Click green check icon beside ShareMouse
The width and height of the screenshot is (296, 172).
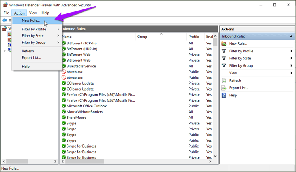click(x=64, y=117)
